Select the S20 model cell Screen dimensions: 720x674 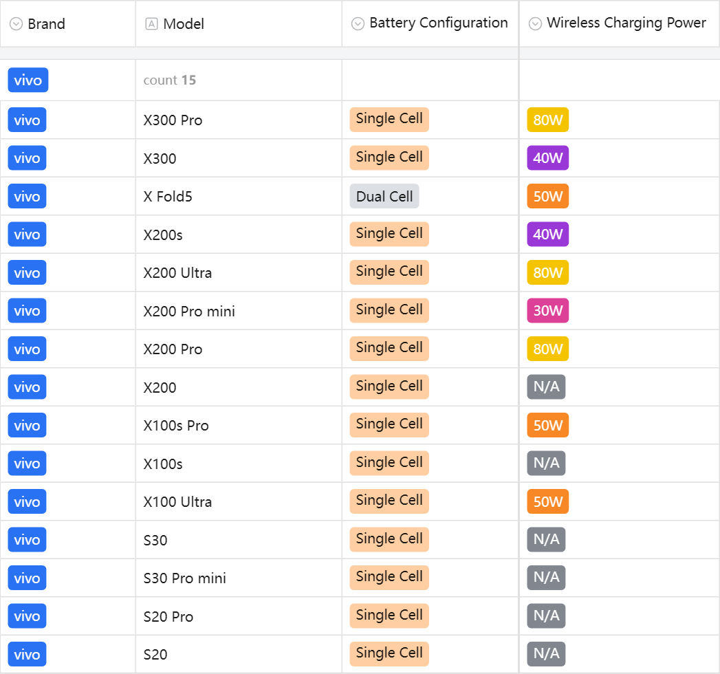(239, 654)
